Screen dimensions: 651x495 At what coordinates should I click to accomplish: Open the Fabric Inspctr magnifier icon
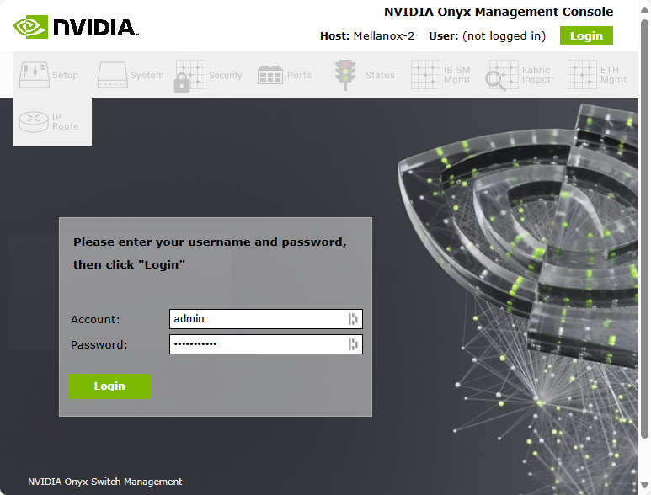coord(502,75)
